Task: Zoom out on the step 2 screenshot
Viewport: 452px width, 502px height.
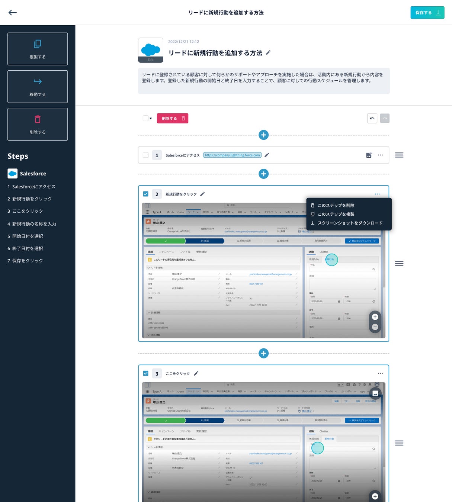Action: (x=375, y=327)
